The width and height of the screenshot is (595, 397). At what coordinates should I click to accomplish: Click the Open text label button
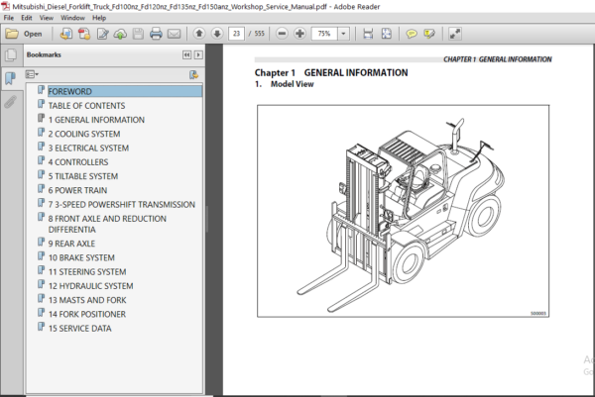tap(33, 34)
